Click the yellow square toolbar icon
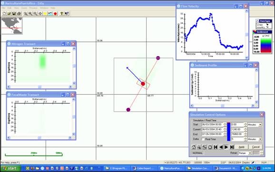Screen dimensions: 275x172 click(45, 13)
